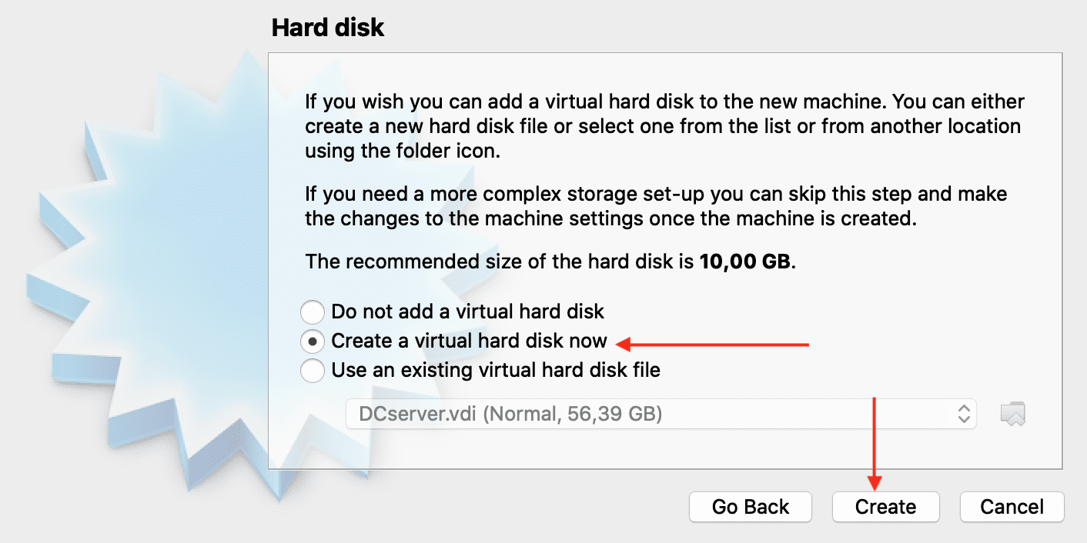Select the 'Create a virtual hard disk now' radio button

(313, 341)
